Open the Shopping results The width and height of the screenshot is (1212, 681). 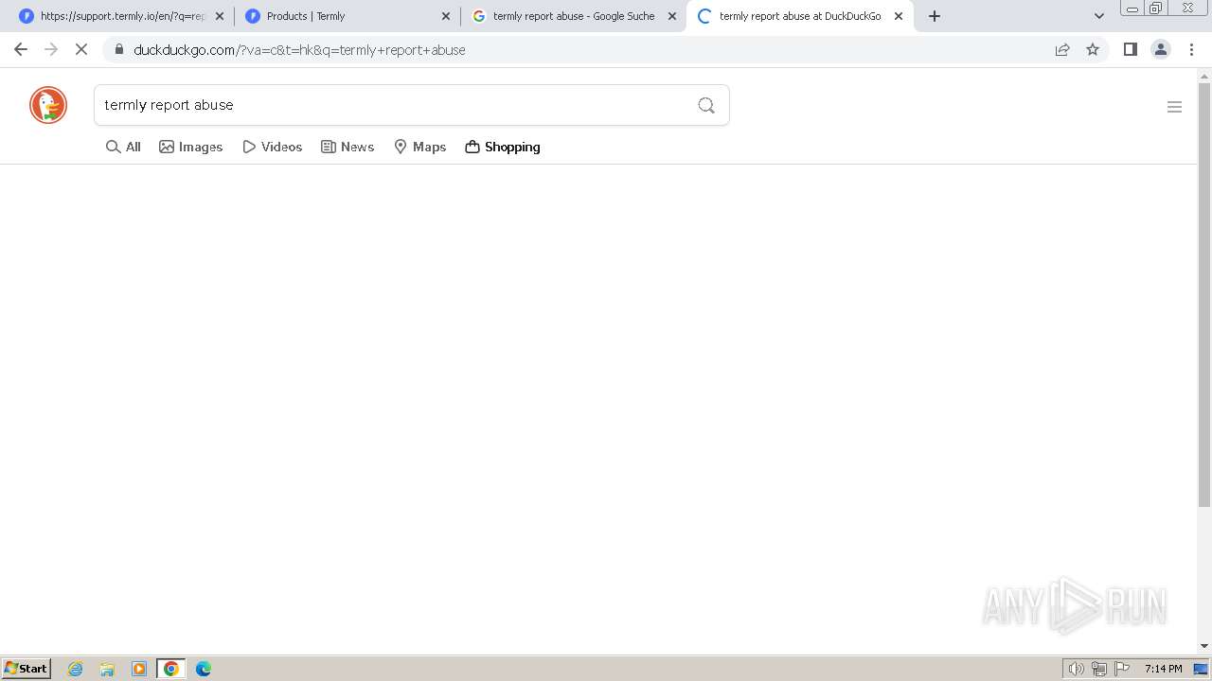point(503,147)
